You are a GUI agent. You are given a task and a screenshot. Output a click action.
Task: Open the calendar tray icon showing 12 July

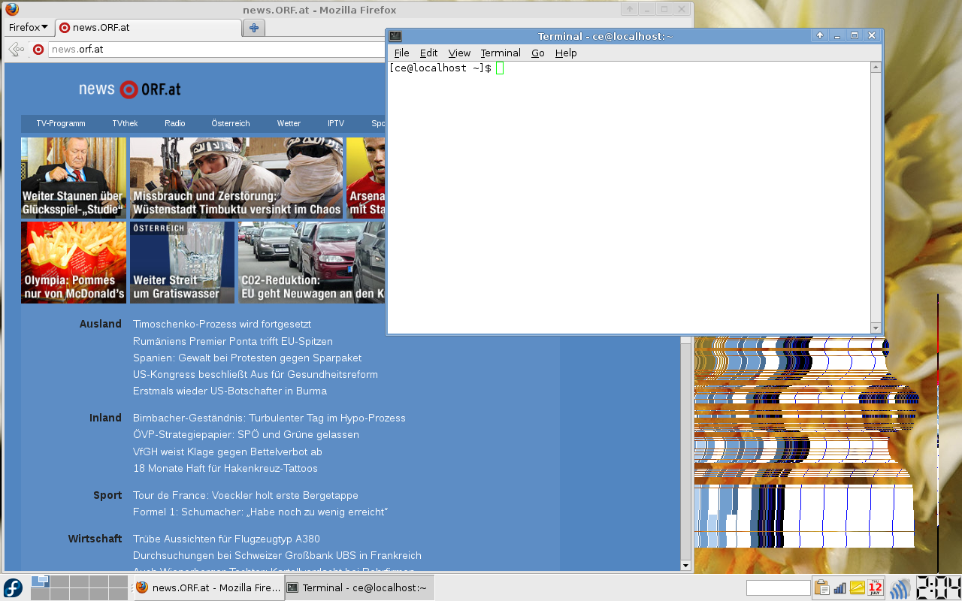click(x=876, y=587)
